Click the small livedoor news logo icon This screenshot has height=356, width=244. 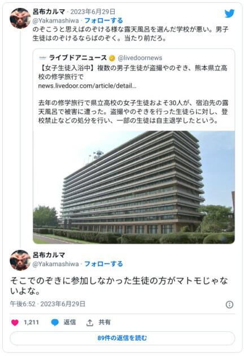point(42,58)
